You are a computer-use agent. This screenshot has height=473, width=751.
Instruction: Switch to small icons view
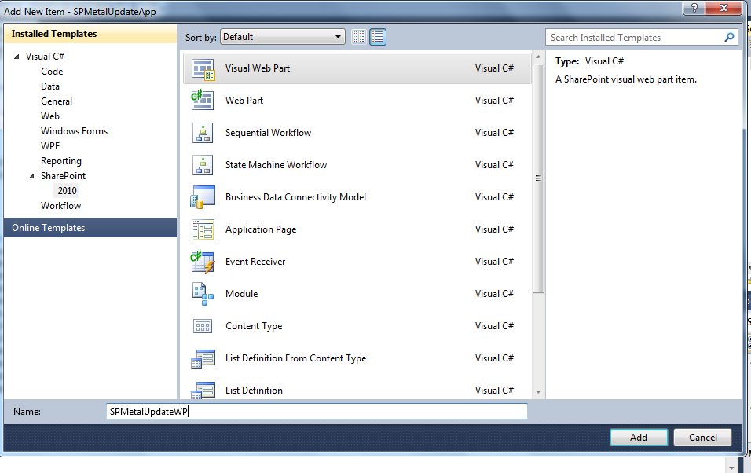click(x=359, y=37)
